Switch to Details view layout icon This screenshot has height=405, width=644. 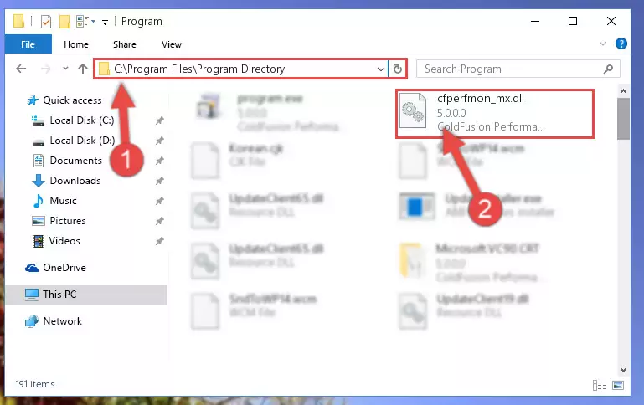600,385
